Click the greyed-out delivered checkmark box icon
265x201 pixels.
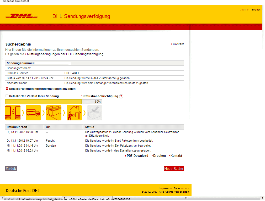[95, 113]
